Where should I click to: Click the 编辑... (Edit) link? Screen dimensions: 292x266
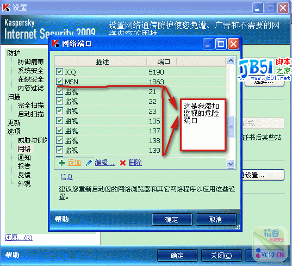104,163
